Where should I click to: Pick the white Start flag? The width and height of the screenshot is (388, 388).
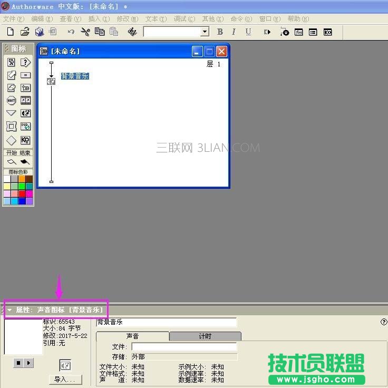(12, 162)
